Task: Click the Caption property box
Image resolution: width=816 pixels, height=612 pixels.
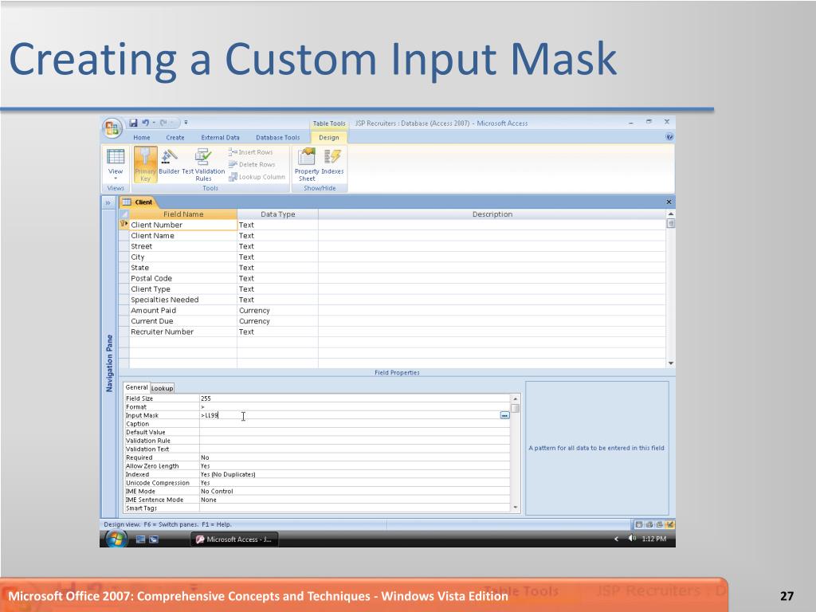Action: click(x=355, y=424)
